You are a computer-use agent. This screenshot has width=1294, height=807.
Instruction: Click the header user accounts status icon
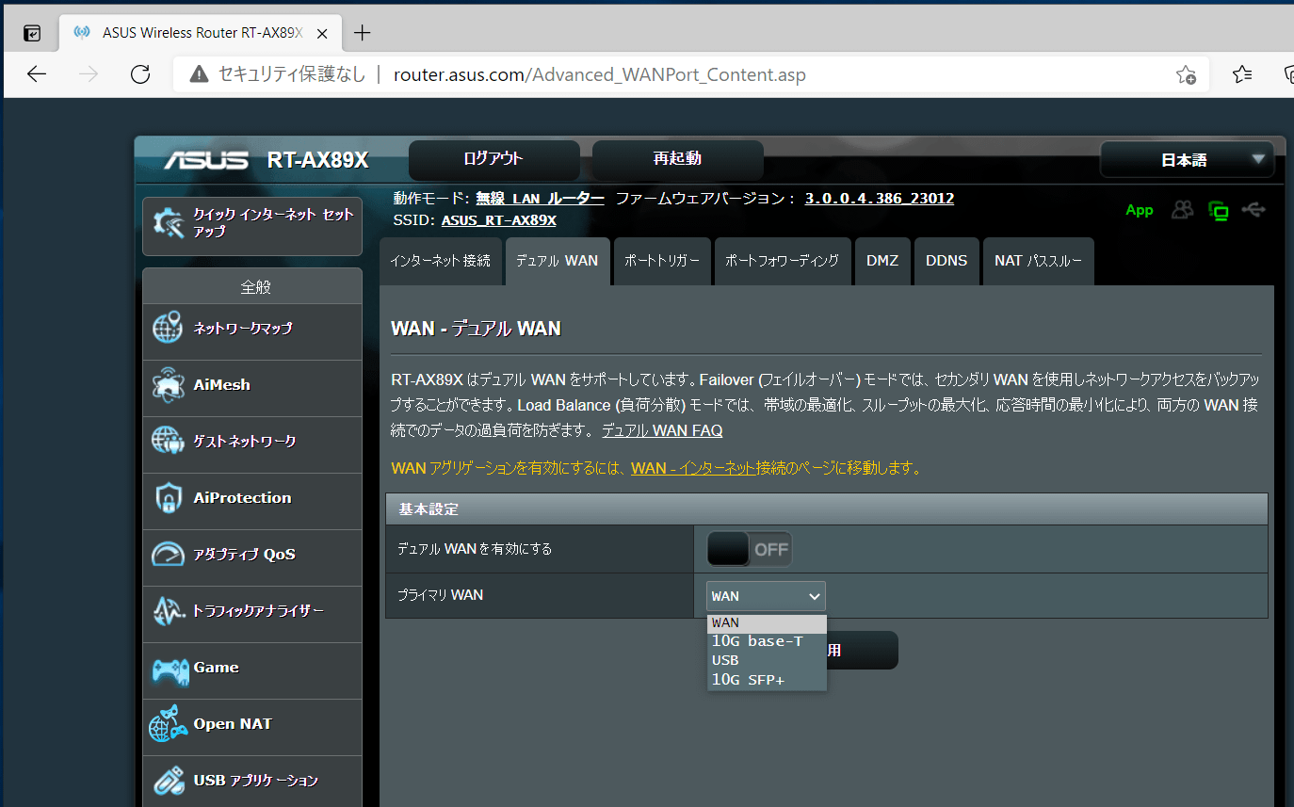coord(1182,210)
